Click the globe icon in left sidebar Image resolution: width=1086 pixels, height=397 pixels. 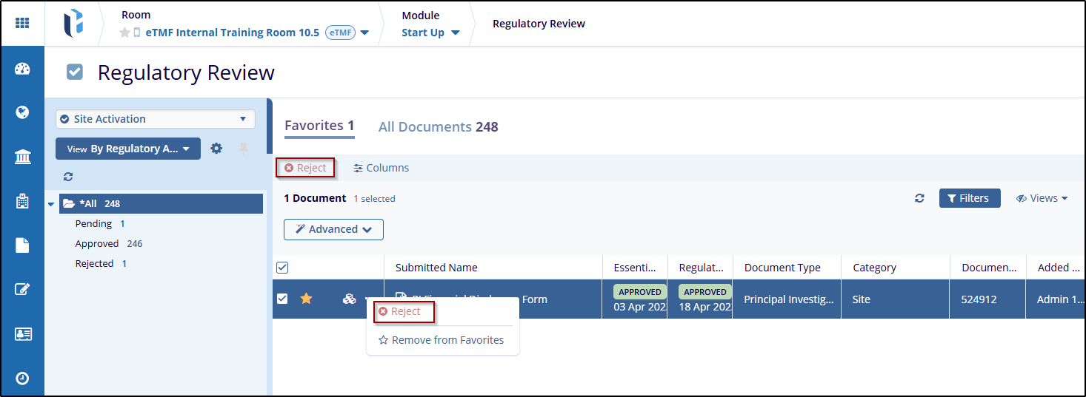[22, 112]
